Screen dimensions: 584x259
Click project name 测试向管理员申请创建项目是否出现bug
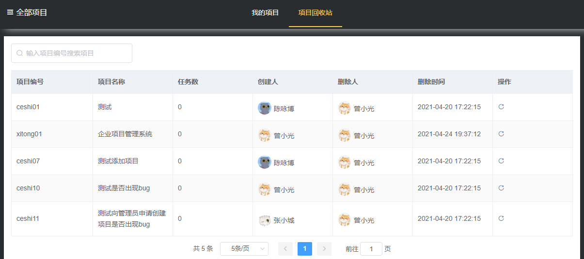coord(132,218)
